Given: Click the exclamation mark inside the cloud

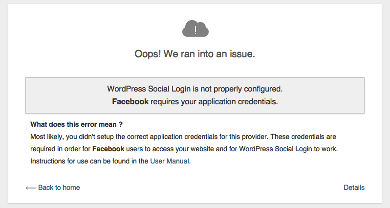Looking at the screenshot, I should (195, 30).
